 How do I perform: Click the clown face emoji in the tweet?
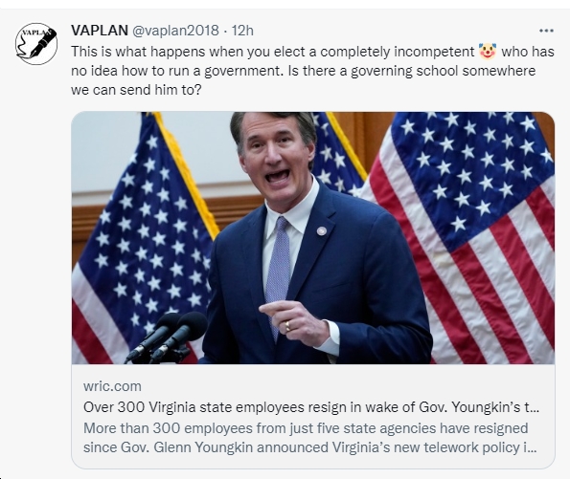click(487, 52)
